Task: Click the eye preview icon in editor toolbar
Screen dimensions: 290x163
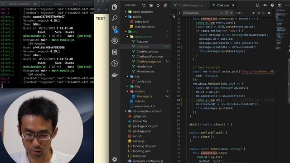Action: [x=265, y=5]
